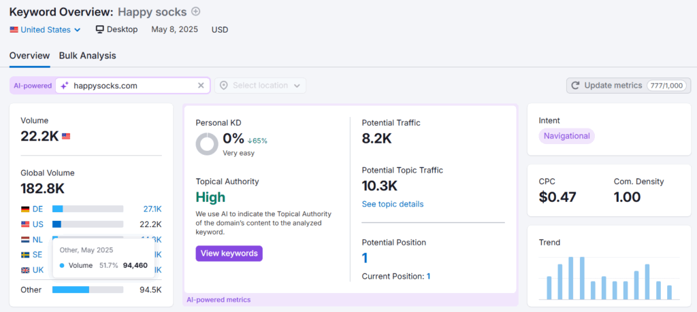Click the View keywords button
Viewport: 697px width, 312px height.
pos(229,254)
